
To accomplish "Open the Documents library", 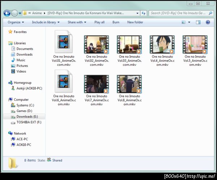I will coord(25,49).
